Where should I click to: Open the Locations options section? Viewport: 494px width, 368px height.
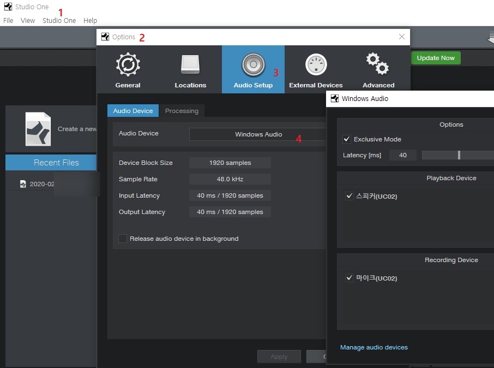coord(190,70)
